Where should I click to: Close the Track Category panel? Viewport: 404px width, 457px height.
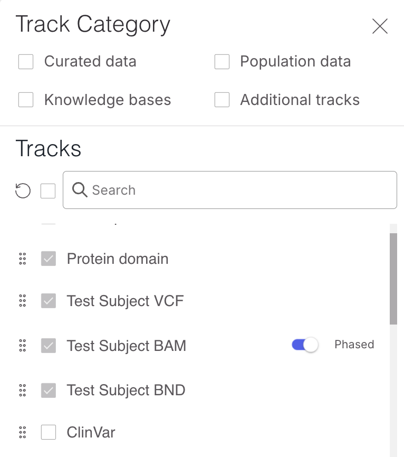[x=380, y=26]
